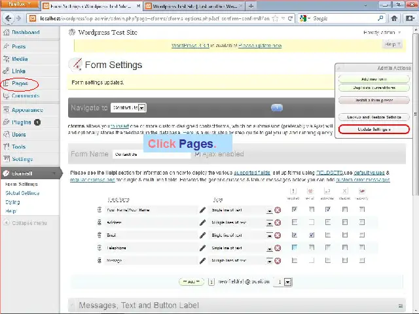419x314 pixels.
Task: Click Backup and Restore Settings button
Action: click(374, 117)
